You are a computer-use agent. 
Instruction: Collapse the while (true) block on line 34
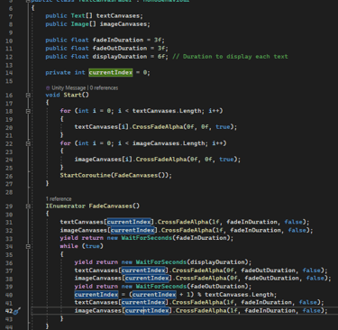pyautogui.click(x=28, y=246)
